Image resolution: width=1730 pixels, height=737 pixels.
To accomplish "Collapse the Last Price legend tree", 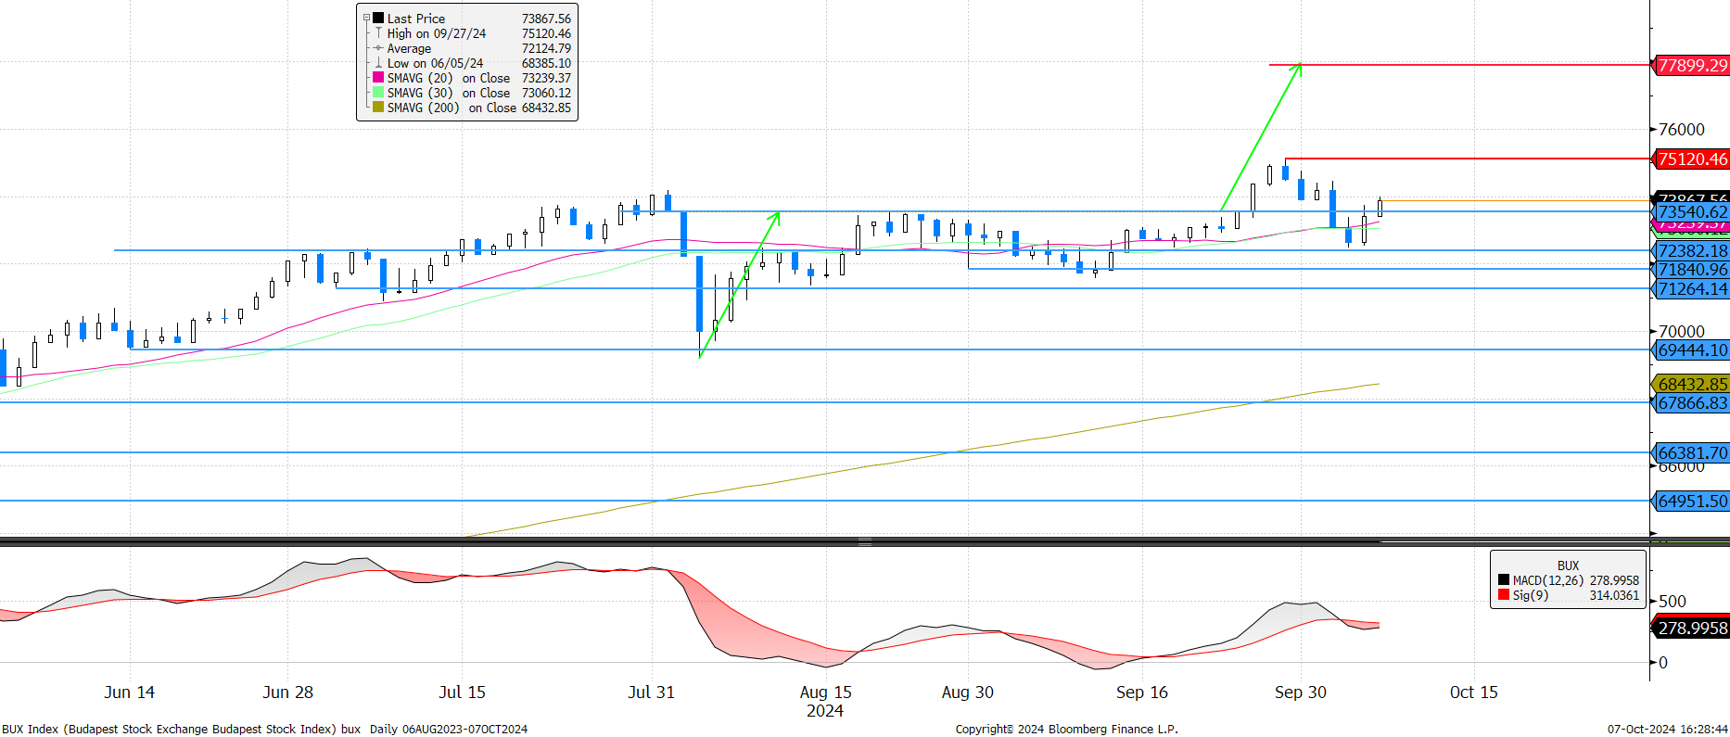I will click(366, 18).
